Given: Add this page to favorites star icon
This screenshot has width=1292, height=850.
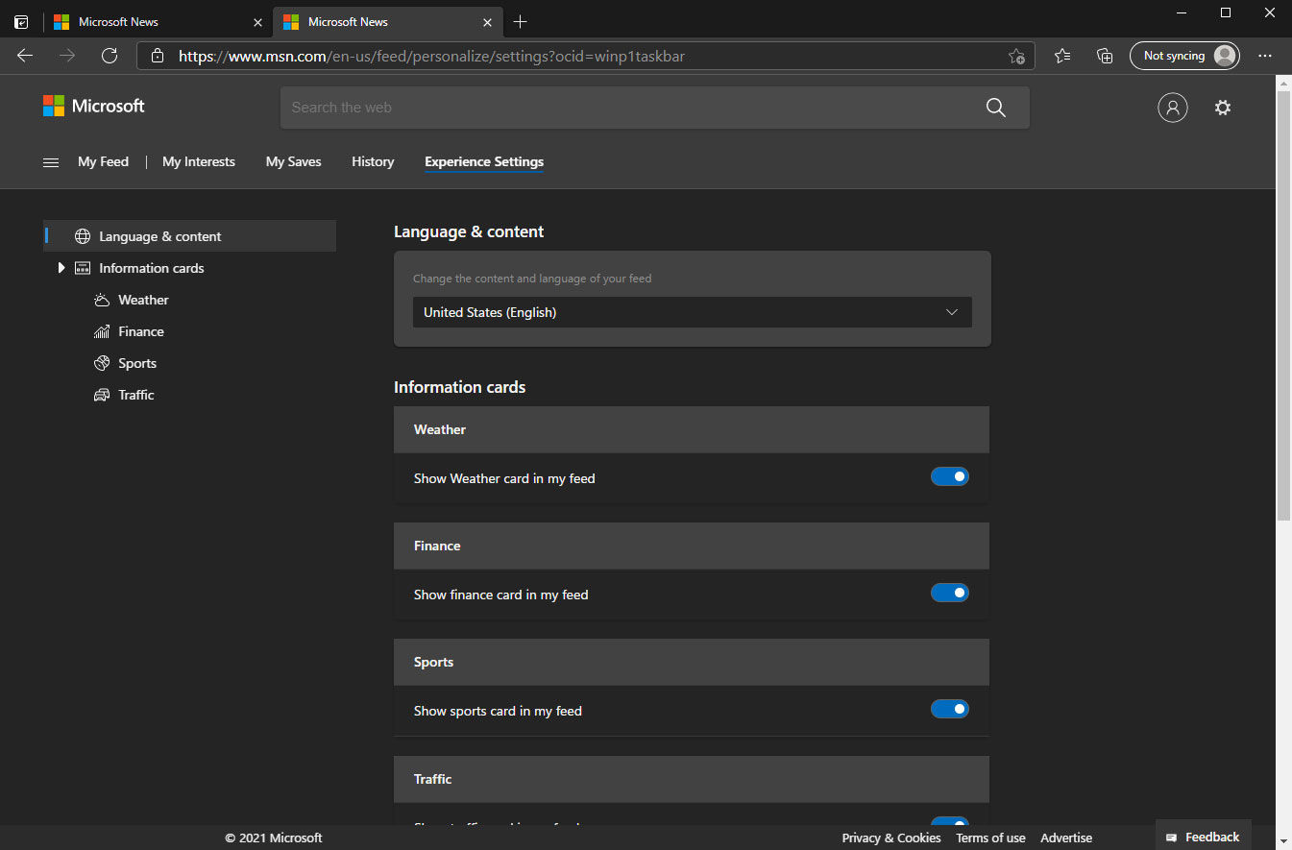Looking at the screenshot, I should (1015, 57).
